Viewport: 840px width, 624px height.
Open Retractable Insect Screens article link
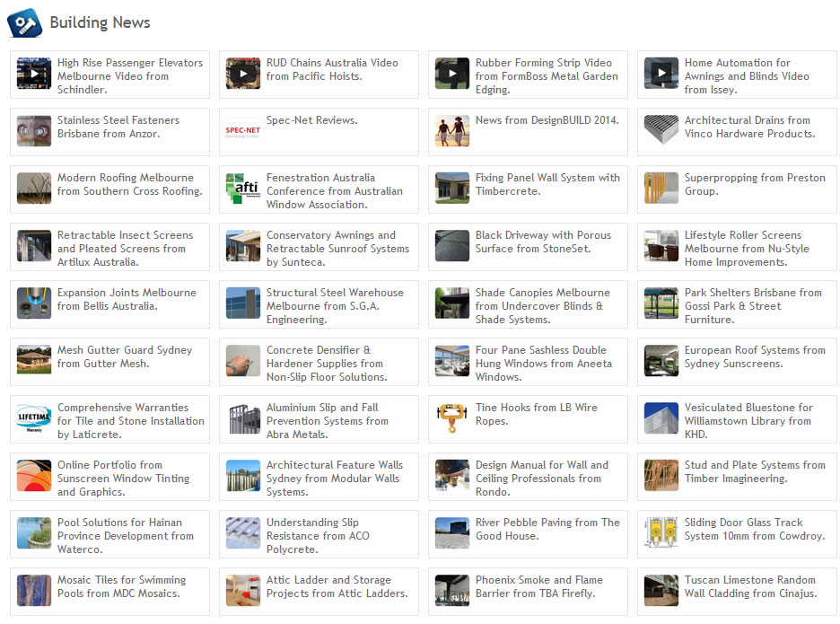click(126, 249)
